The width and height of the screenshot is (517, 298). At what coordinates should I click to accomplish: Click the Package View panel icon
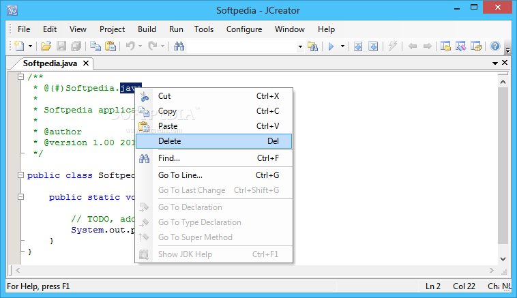476,46
